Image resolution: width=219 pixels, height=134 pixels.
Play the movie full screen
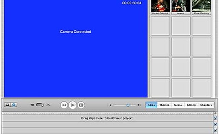[x=81, y=105]
